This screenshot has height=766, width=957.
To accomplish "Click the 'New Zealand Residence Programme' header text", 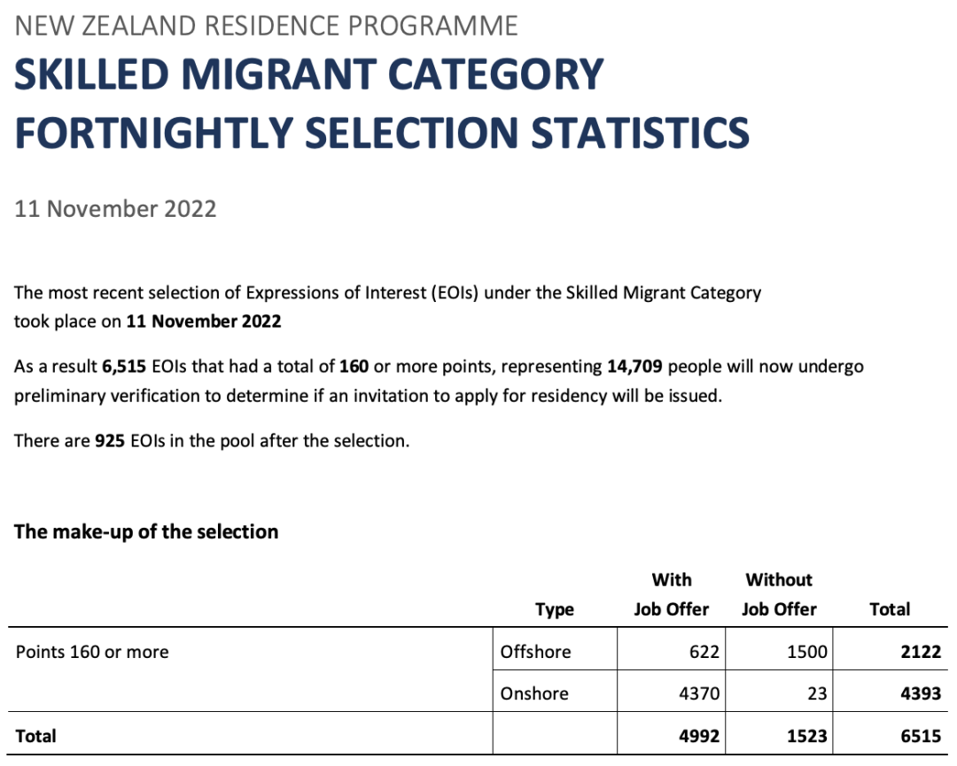I will tap(266, 27).
